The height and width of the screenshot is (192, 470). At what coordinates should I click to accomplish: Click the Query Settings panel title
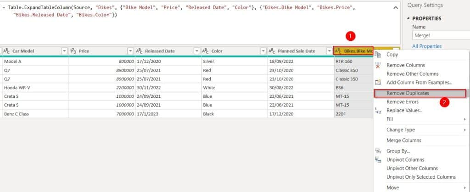(x=425, y=5)
